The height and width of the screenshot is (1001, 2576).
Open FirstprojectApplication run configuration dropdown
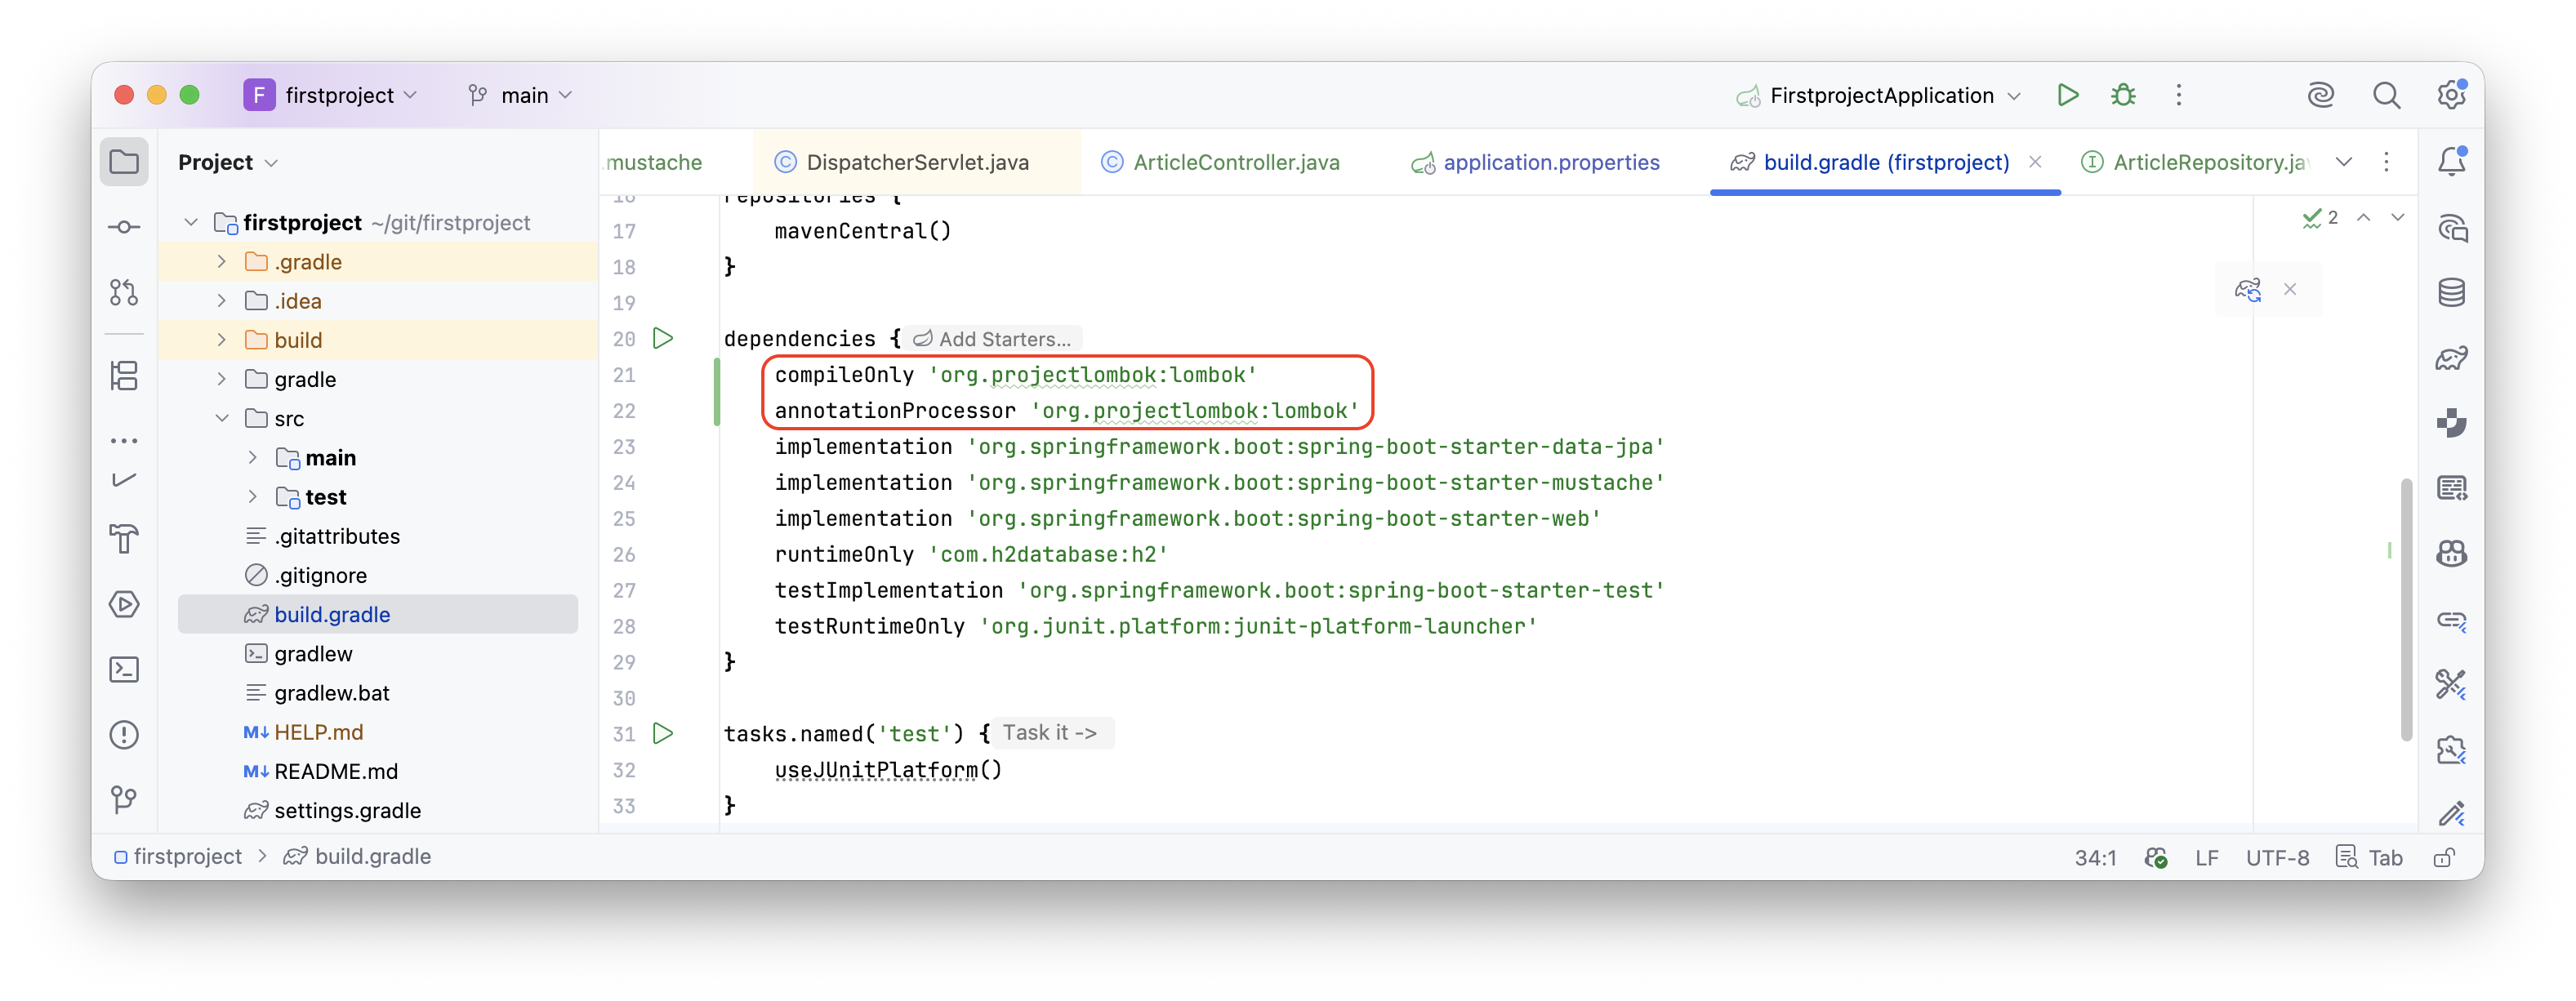(1880, 95)
